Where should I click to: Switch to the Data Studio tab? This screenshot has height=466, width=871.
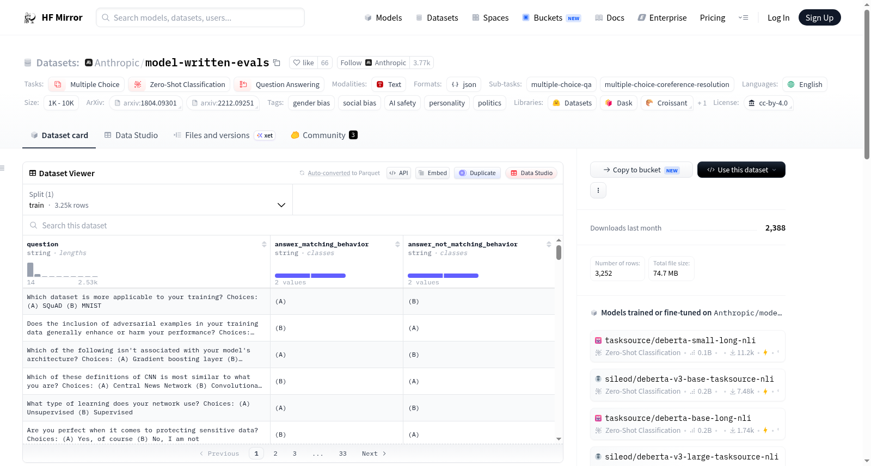pyautogui.click(x=131, y=135)
